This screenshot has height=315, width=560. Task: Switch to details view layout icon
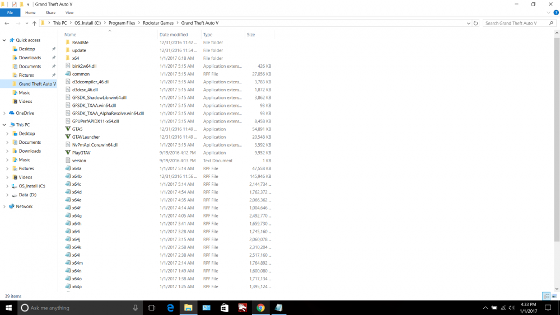[x=547, y=296]
